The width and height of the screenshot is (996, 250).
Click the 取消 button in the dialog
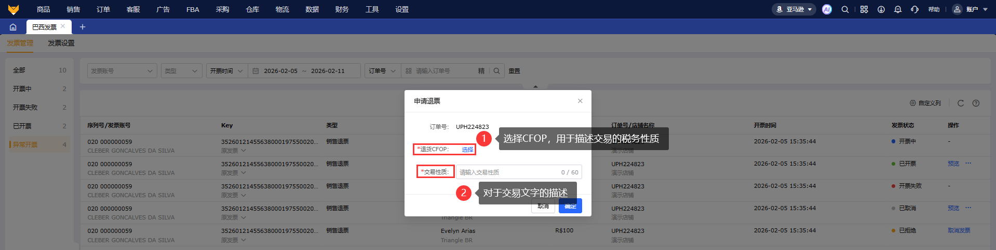point(544,206)
